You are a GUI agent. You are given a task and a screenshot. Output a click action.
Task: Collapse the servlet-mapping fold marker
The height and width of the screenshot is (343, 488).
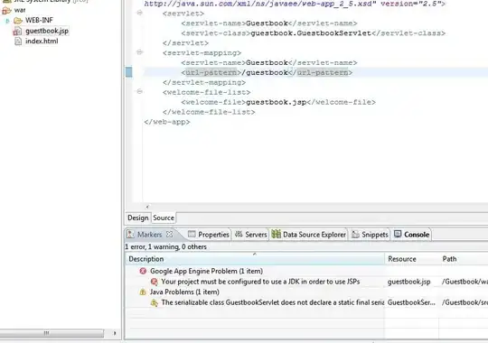[140, 52]
